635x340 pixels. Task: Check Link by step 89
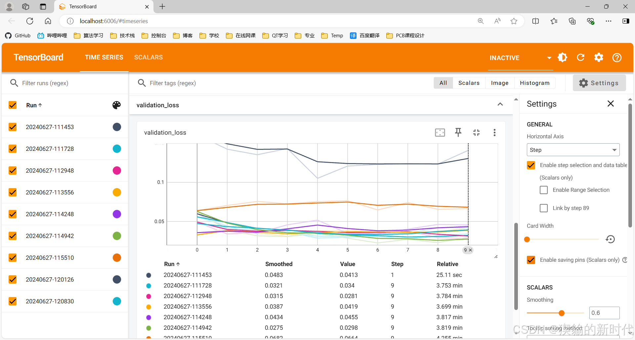pos(544,208)
